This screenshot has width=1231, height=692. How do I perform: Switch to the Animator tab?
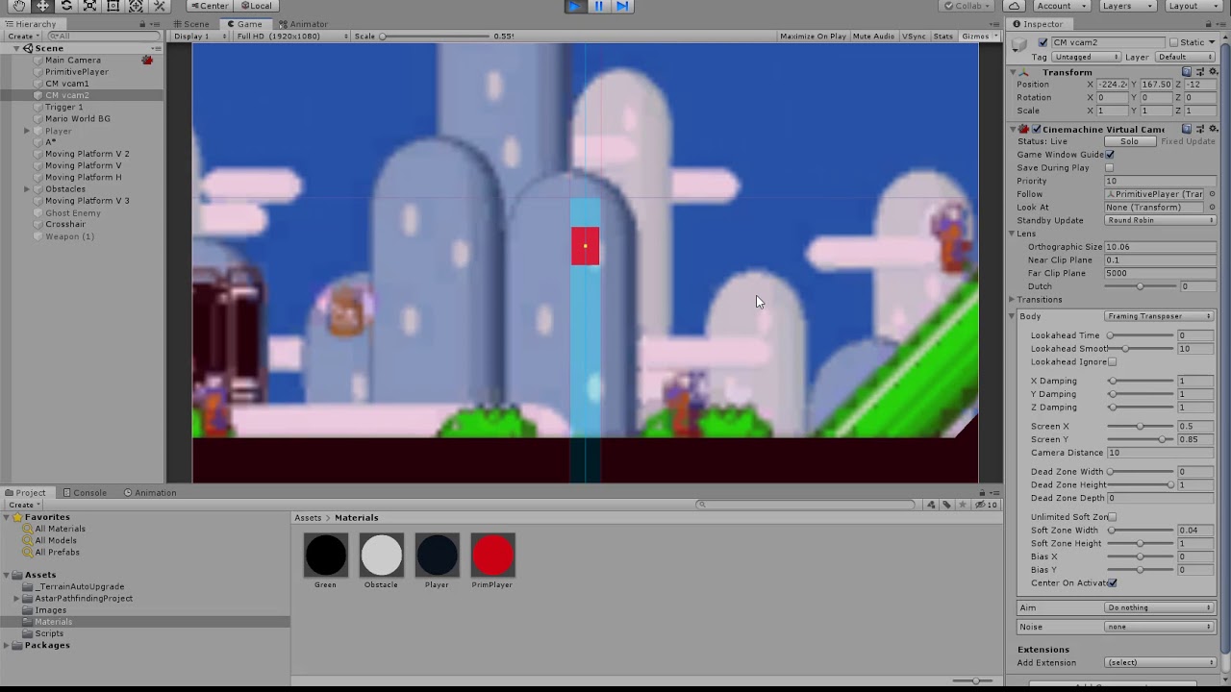click(x=303, y=24)
